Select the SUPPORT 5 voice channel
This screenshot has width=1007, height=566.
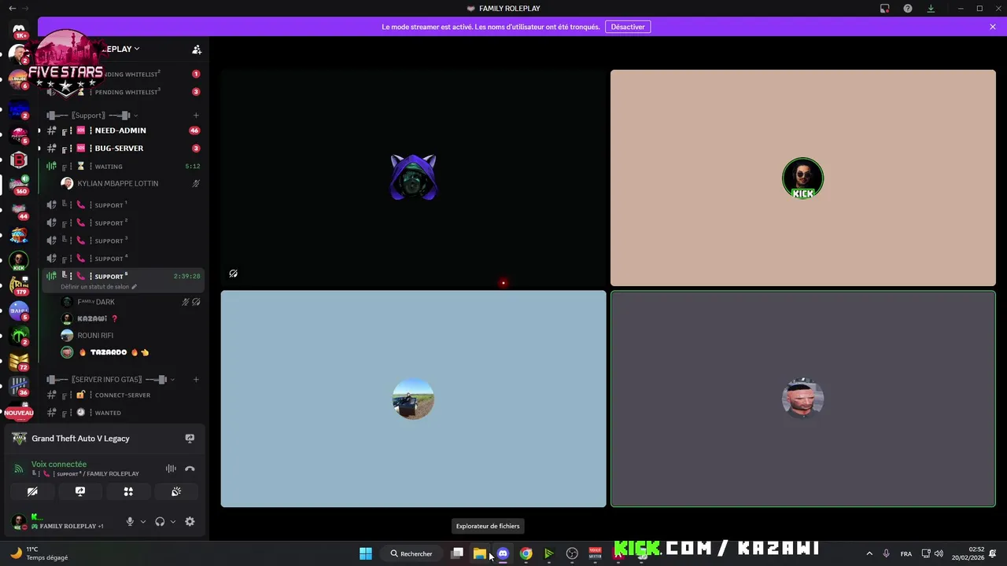(x=124, y=280)
